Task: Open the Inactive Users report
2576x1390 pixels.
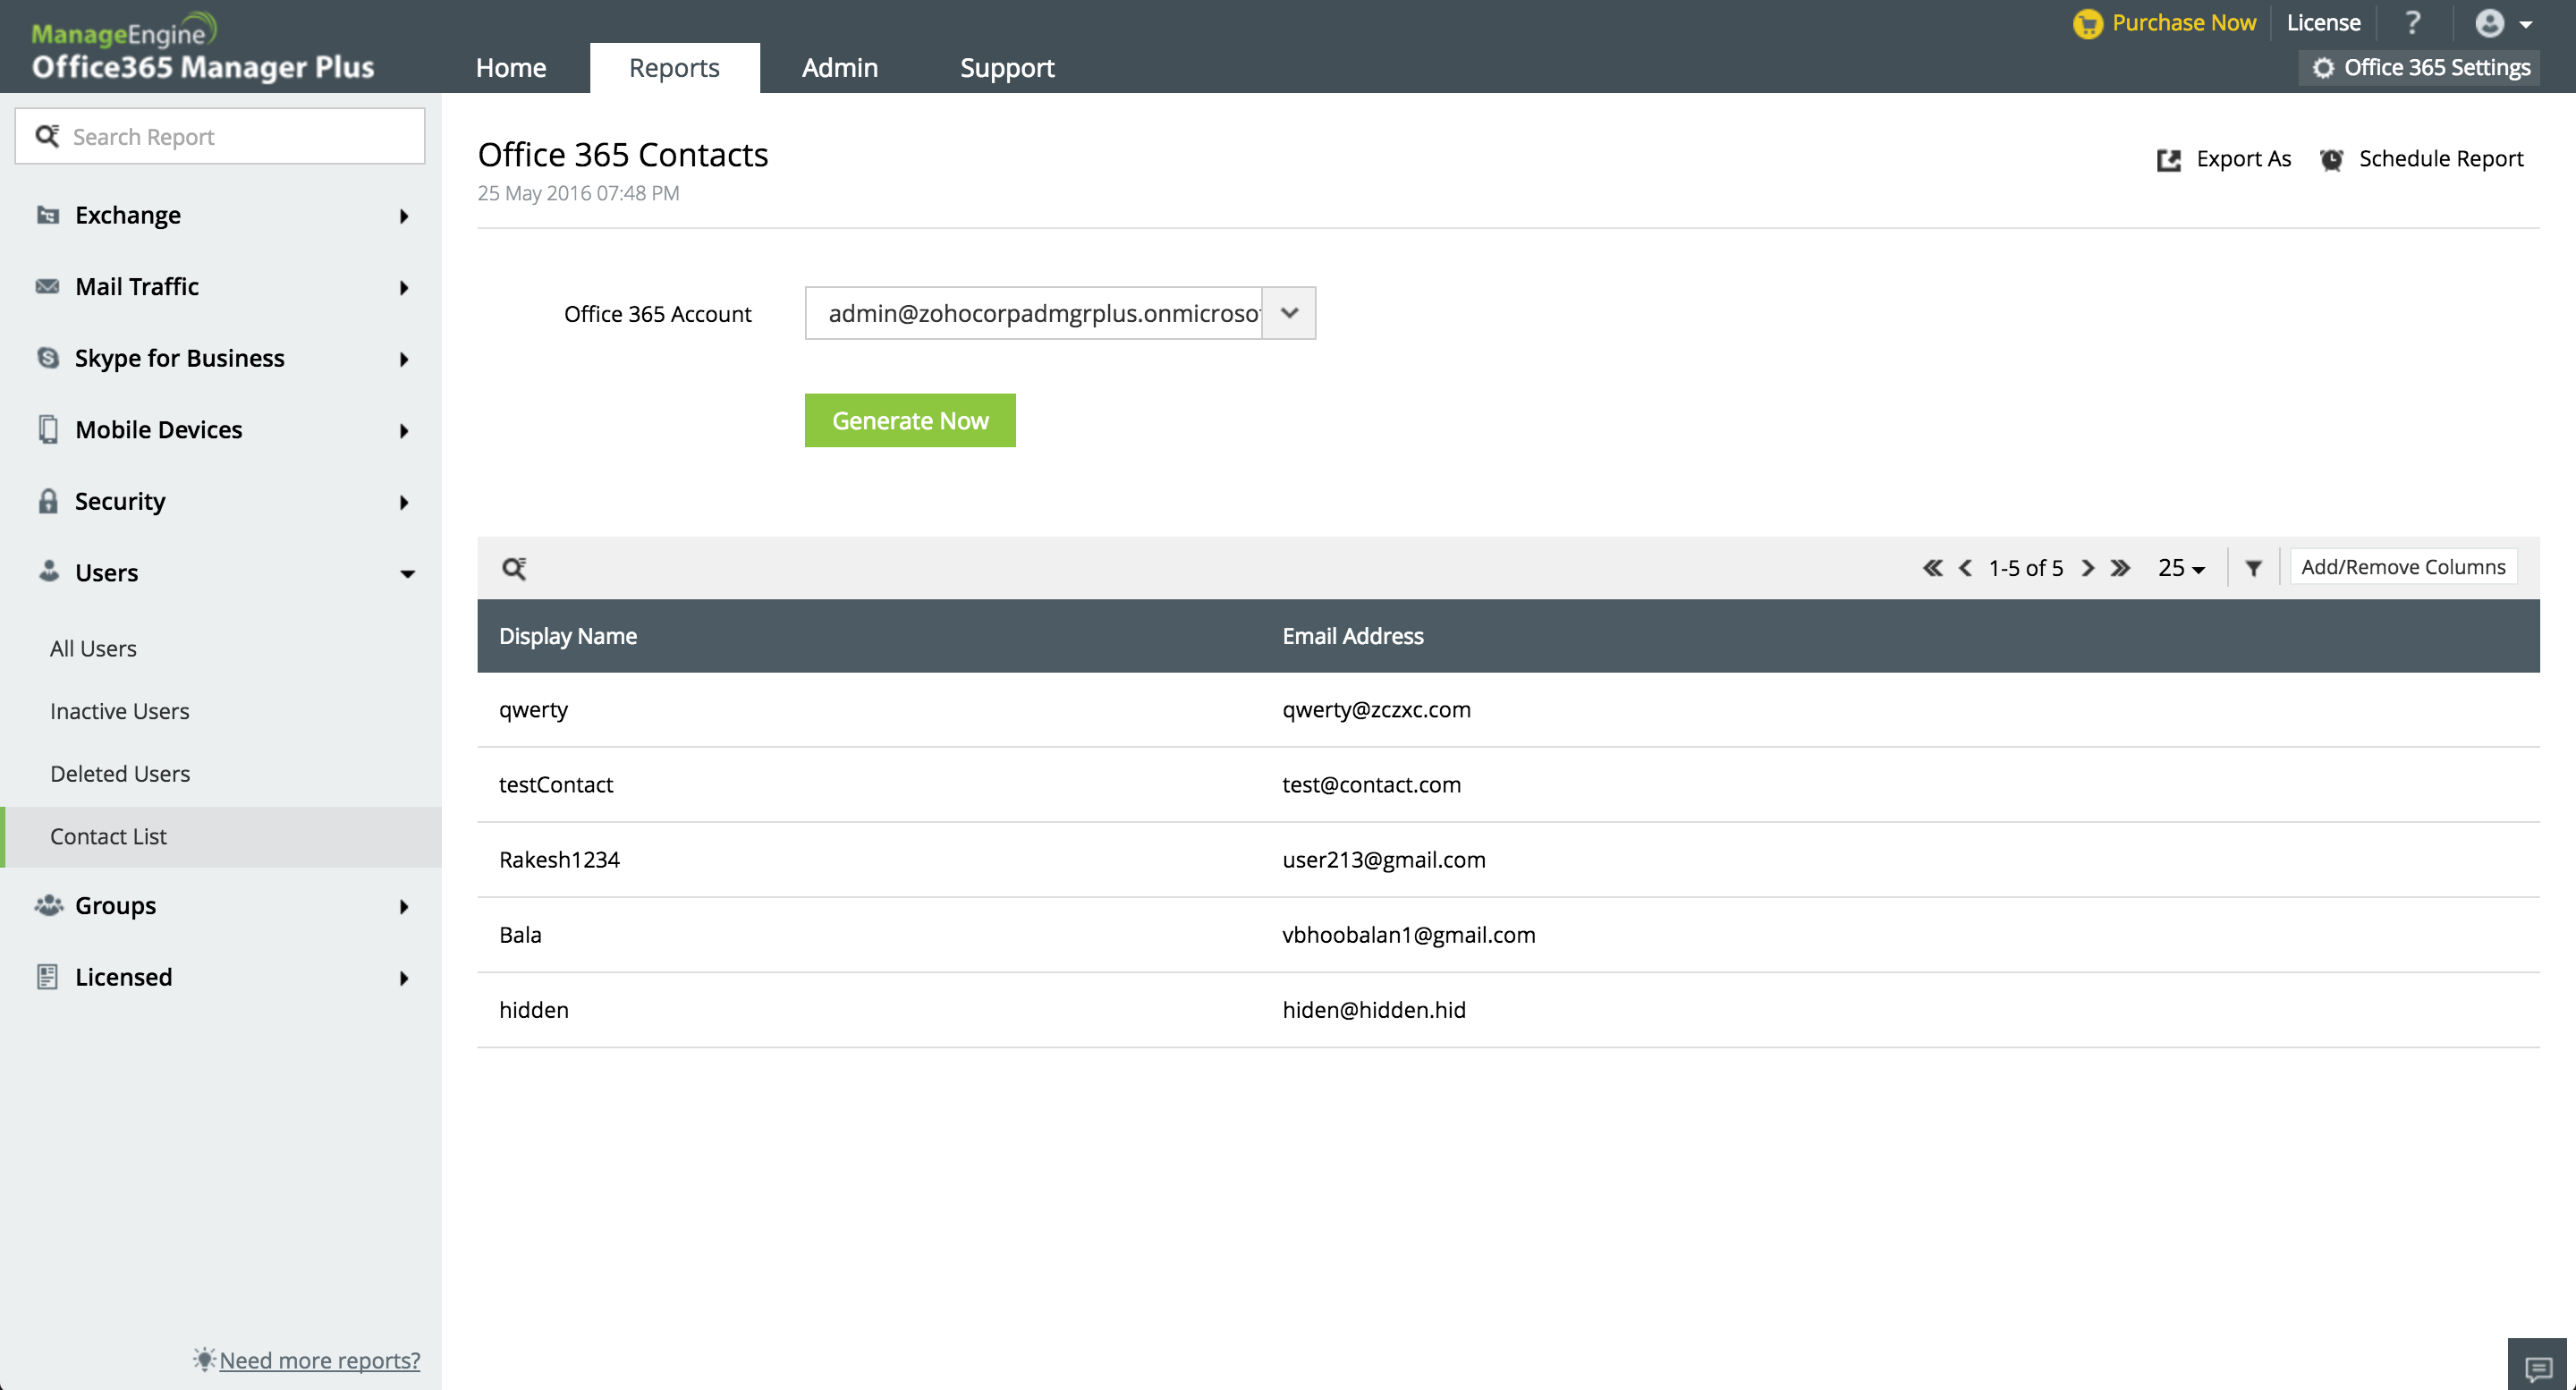Action: point(119,711)
